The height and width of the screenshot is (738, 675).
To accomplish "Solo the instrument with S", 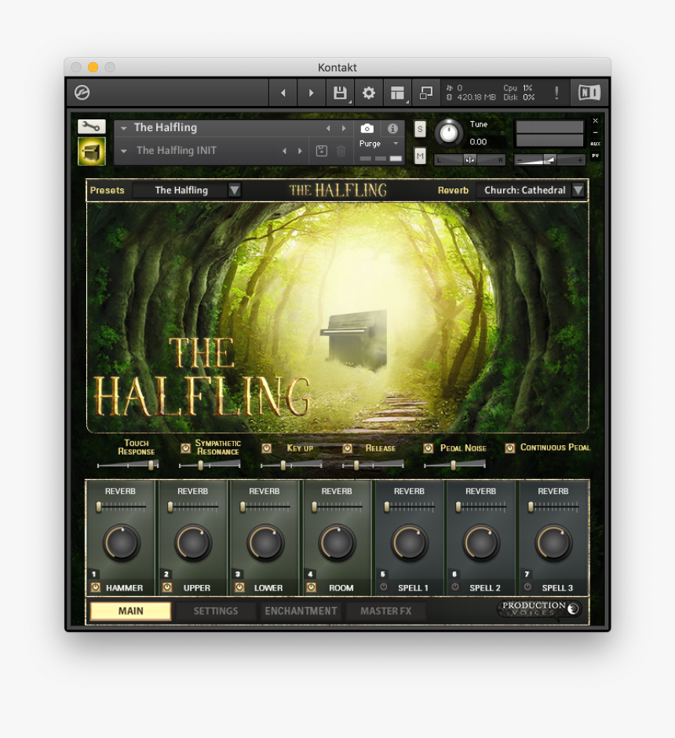I will tap(420, 129).
